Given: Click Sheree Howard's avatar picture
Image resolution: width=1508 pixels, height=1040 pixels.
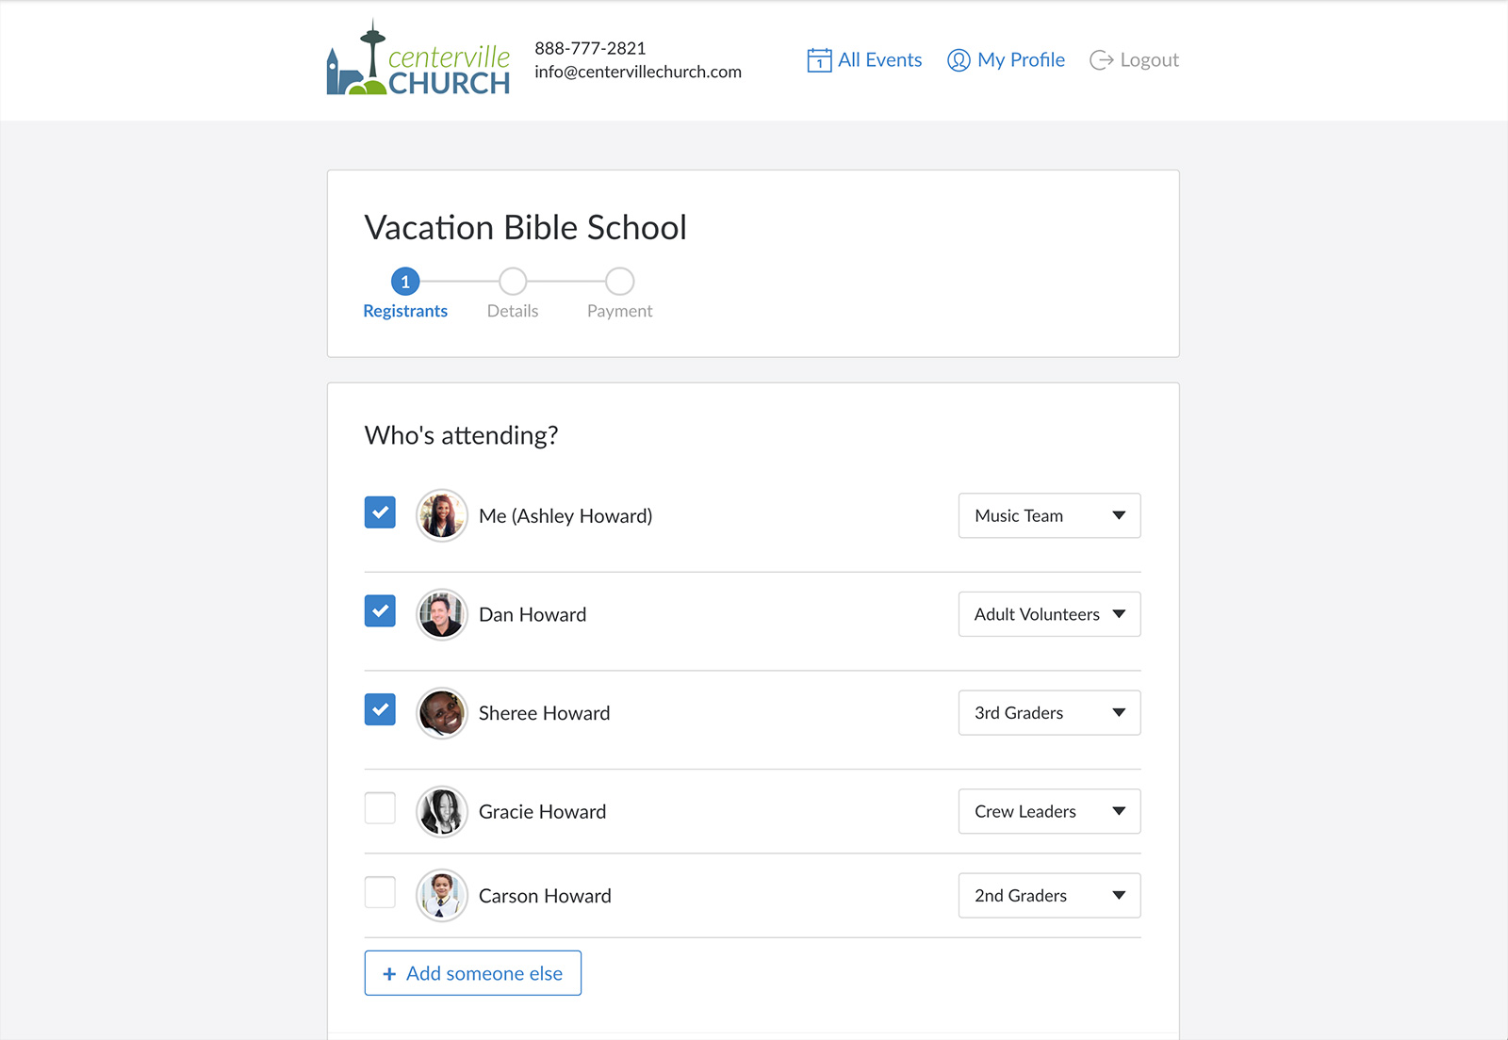Looking at the screenshot, I should point(442,713).
